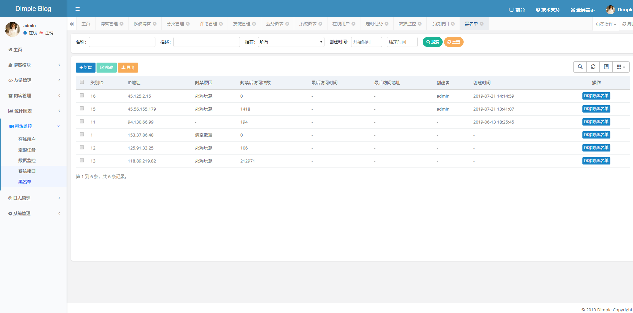Close the 在线用户 tab with its x icon
This screenshot has width=633, height=313.
(x=353, y=24)
